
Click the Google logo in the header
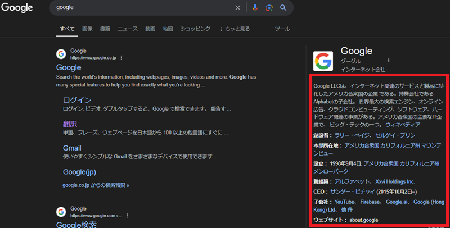[x=17, y=8]
